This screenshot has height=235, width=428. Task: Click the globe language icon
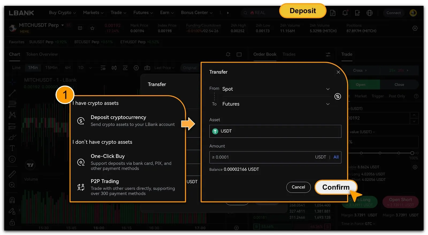[x=369, y=13]
